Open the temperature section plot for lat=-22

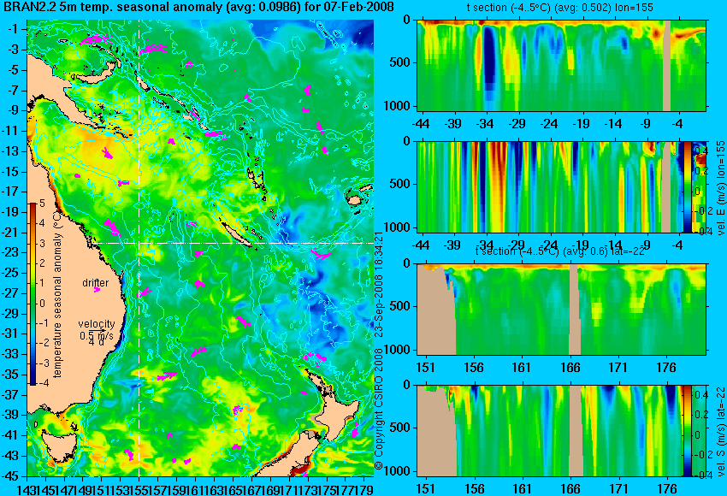[562, 310]
